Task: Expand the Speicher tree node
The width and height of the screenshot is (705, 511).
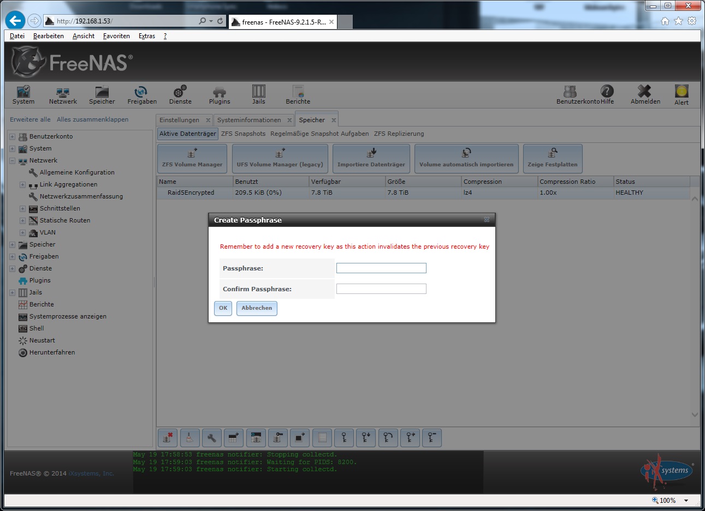Action: (12, 244)
